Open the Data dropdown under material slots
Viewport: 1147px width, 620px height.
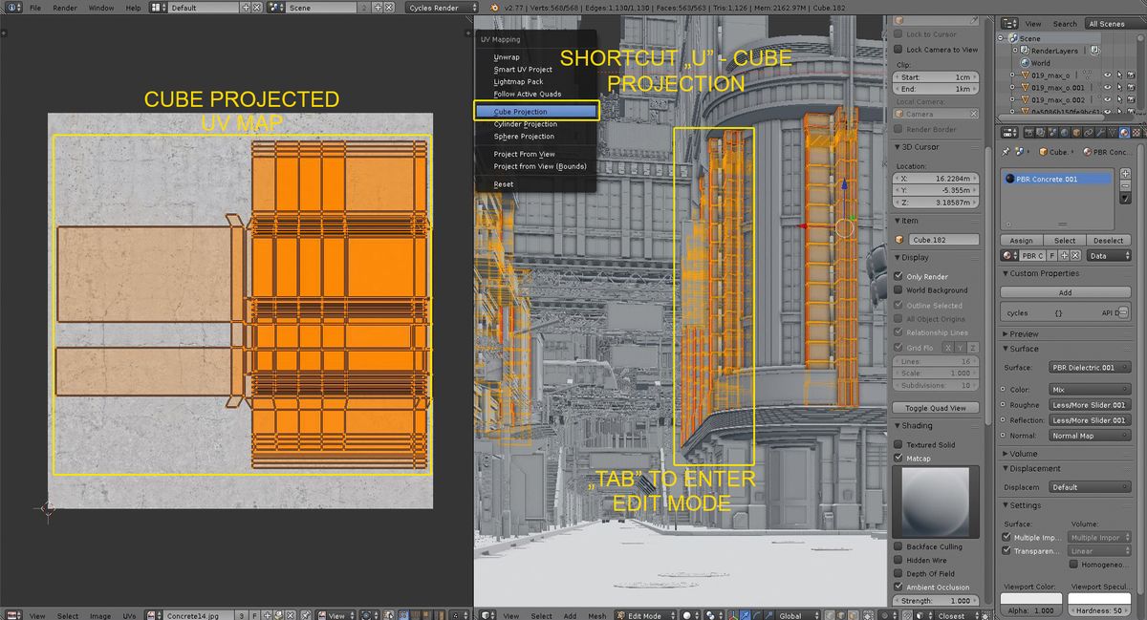pos(1109,254)
